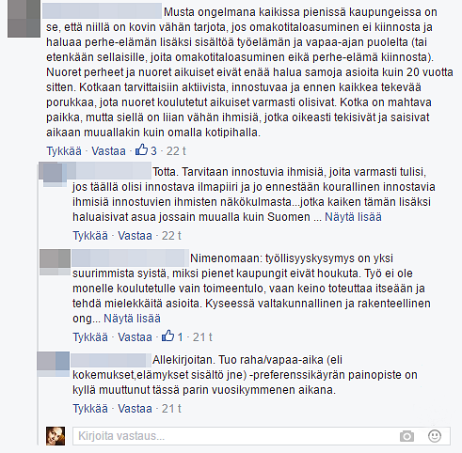Click the thumbs-up icon showing 3 likes
Screen dimensions: 462x453
tap(141, 150)
